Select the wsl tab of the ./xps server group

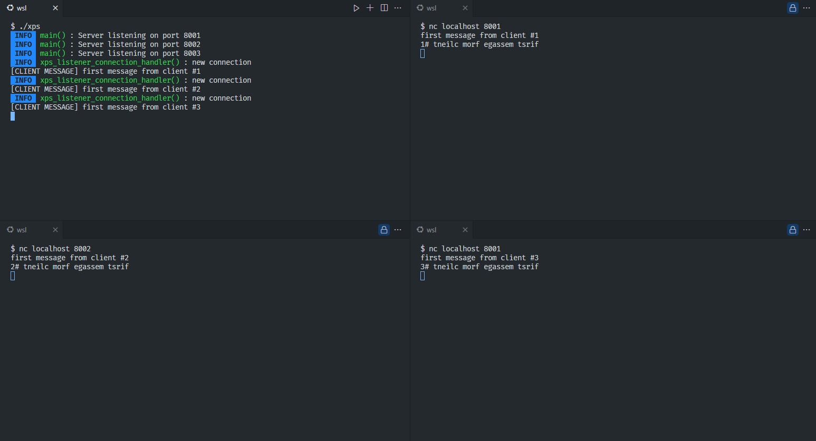(x=31, y=8)
